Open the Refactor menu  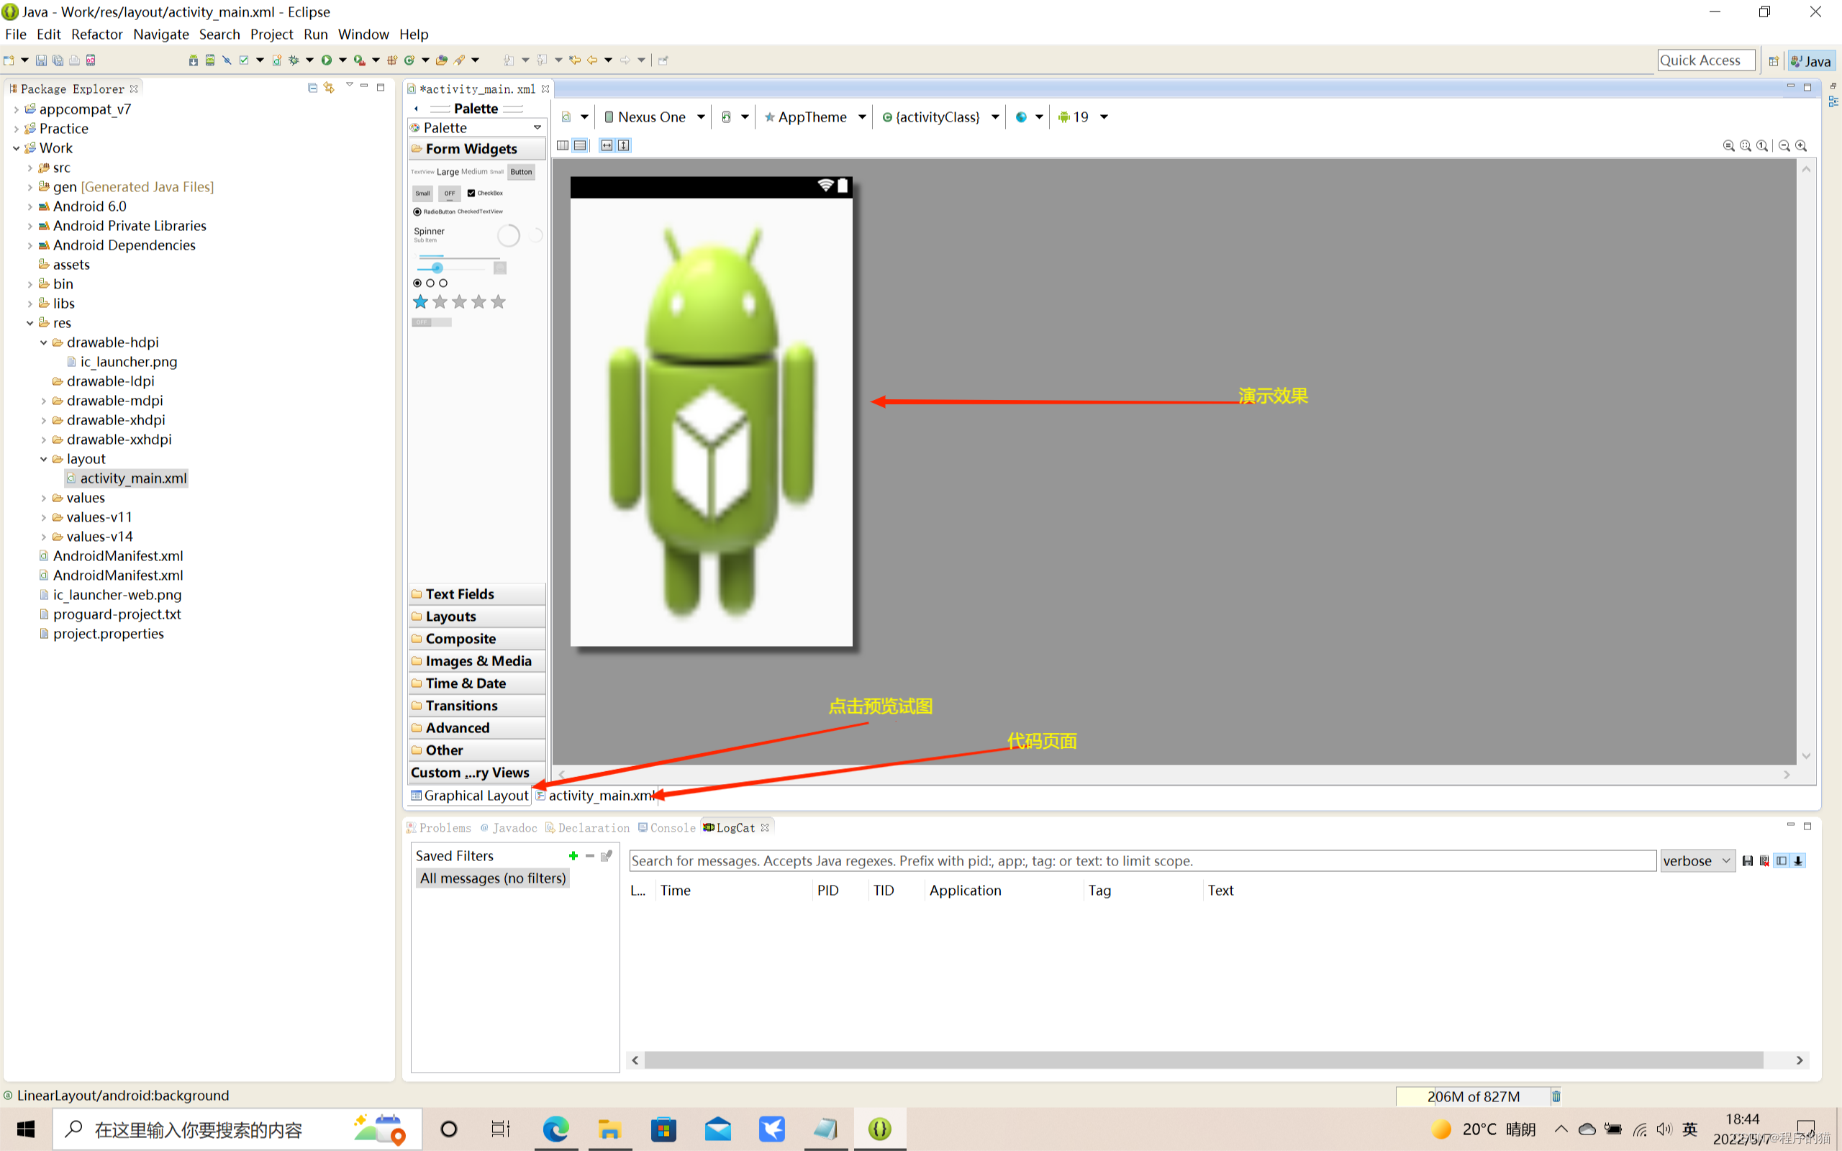click(x=96, y=35)
